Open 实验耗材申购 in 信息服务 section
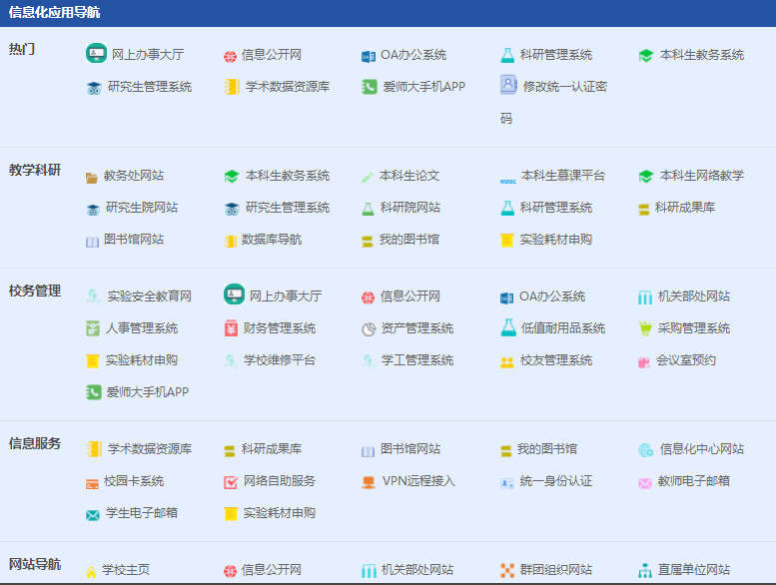 click(x=279, y=513)
